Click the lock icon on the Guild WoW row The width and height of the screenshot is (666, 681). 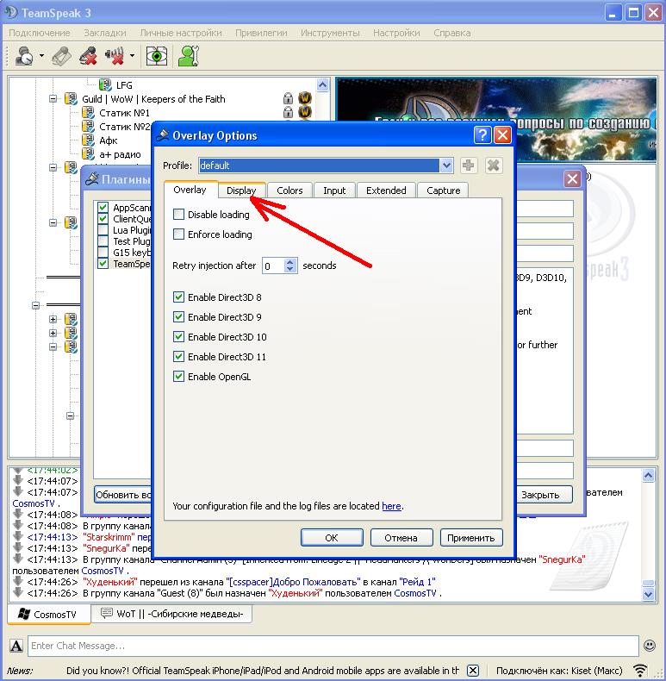[288, 98]
